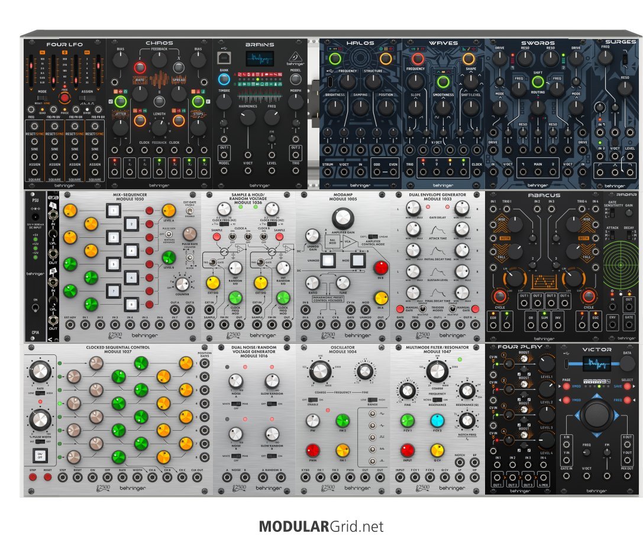This screenshot has width=643, height=539.
Task: Toggle the ENABLE switch on Oscillator module
Action: pos(312,400)
